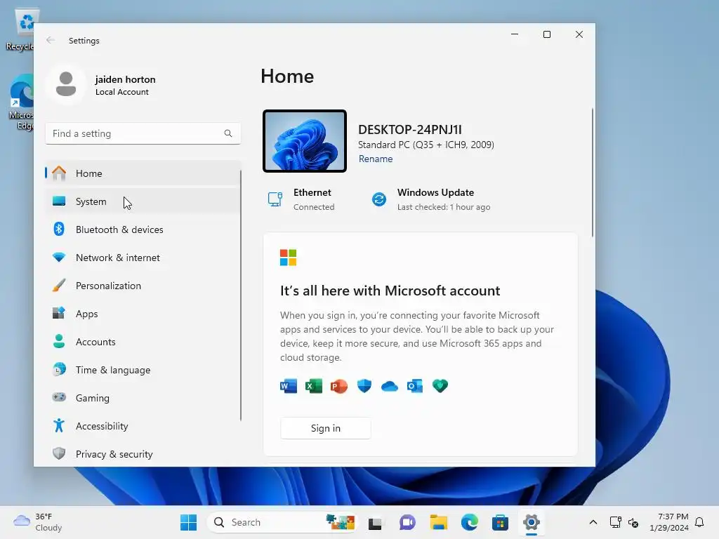Click the jaiden horton account name
Viewport: 719px width, 539px height.
125,79
